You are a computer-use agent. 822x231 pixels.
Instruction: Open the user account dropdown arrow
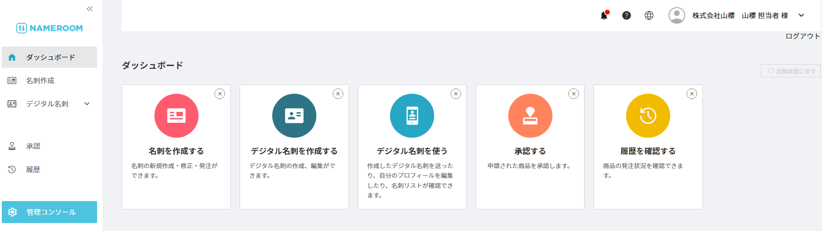coord(801,15)
